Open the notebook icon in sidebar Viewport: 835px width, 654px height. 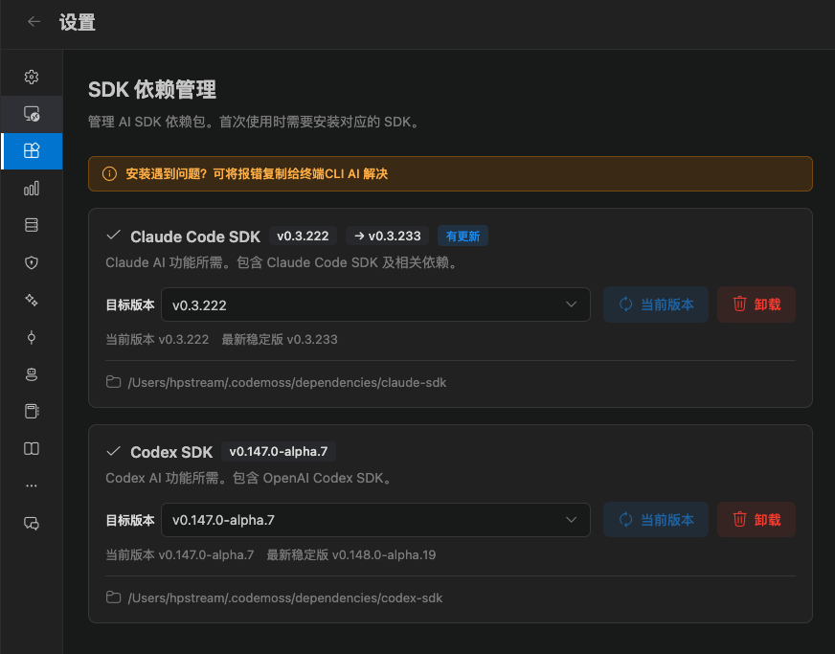tap(32, 411)
